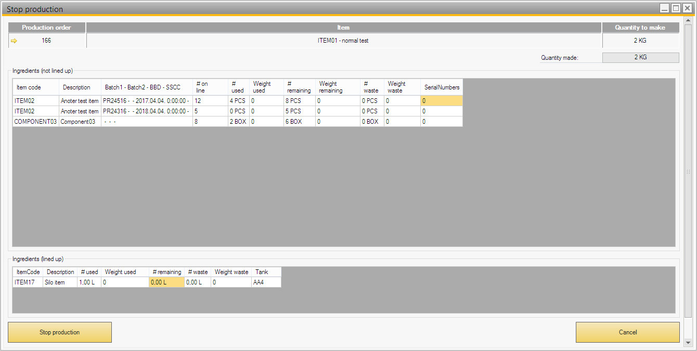The width and height of the screenshot is (697, 351).
Task: Click the scroll up arrow of scrollbar
Action: tap(688, 20)
